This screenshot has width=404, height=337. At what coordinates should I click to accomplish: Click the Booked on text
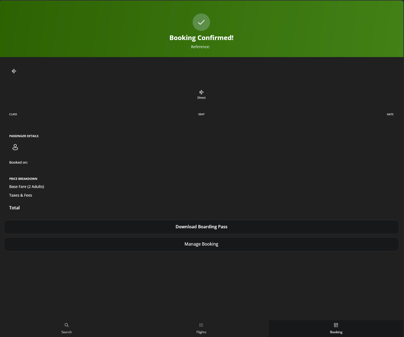coord(18,163)
